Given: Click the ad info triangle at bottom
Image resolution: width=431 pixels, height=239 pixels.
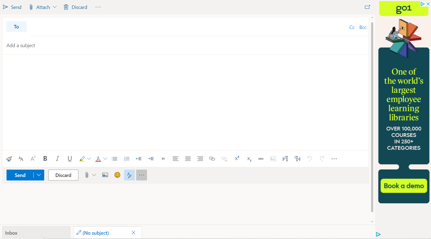Looking at the screenshot, I should [x=378, y=234].
